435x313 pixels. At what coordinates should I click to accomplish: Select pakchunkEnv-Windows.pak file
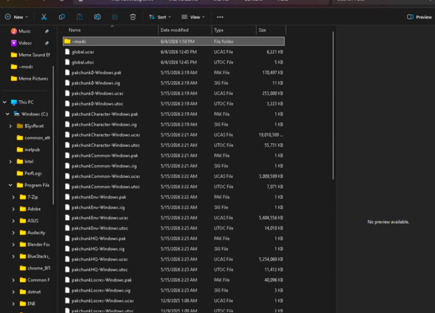[174, 197]
